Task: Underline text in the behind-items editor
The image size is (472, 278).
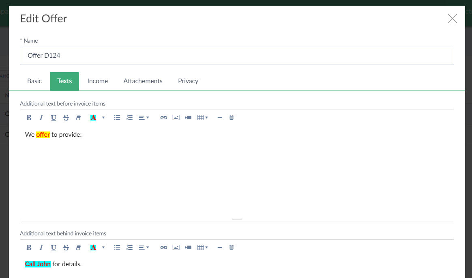Action: (54, 247)
